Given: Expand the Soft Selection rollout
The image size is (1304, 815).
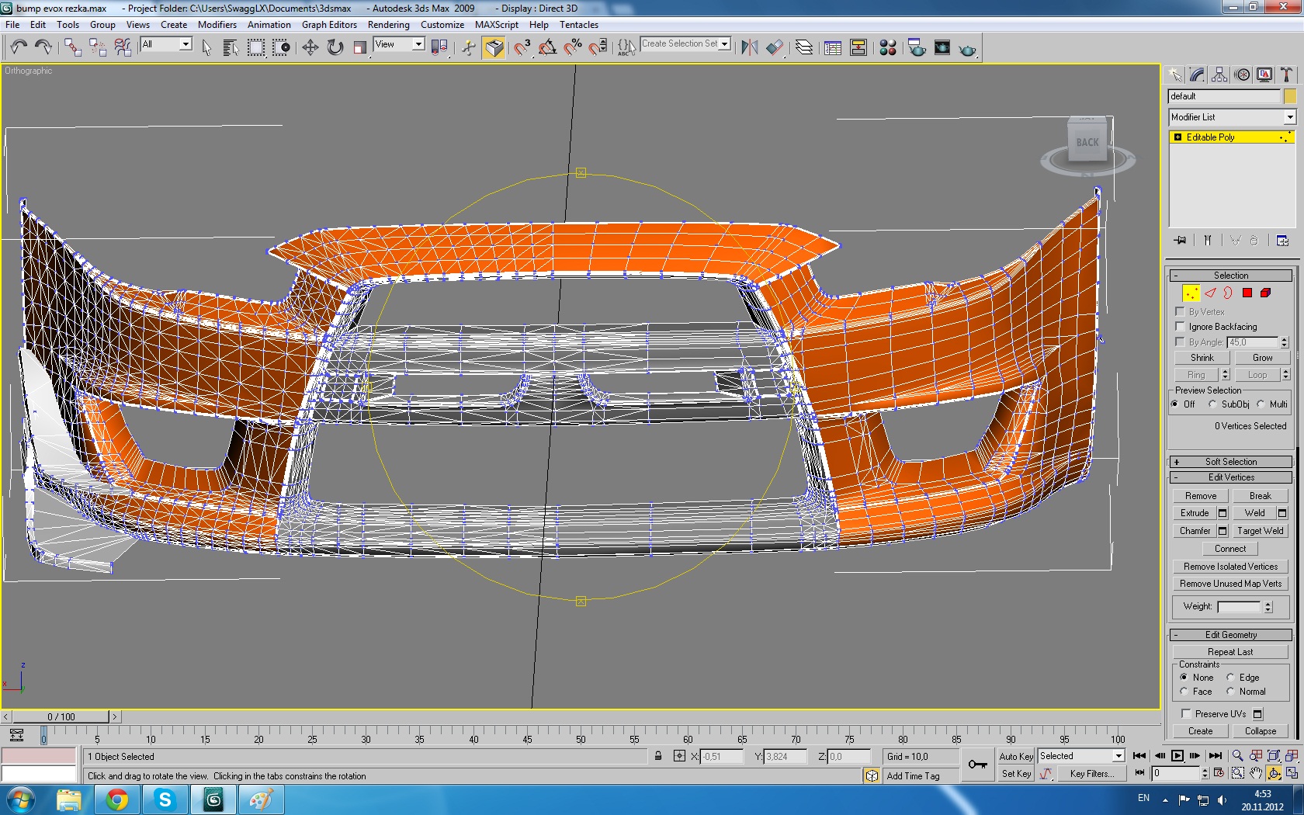Looking at the screenshot, I should coord(1230,462).
